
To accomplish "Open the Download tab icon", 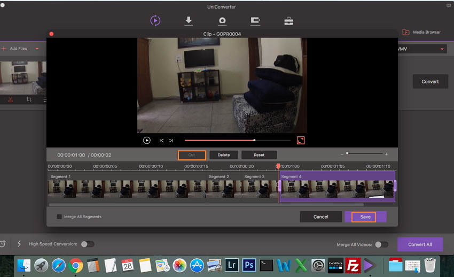I will coord(189,21).
